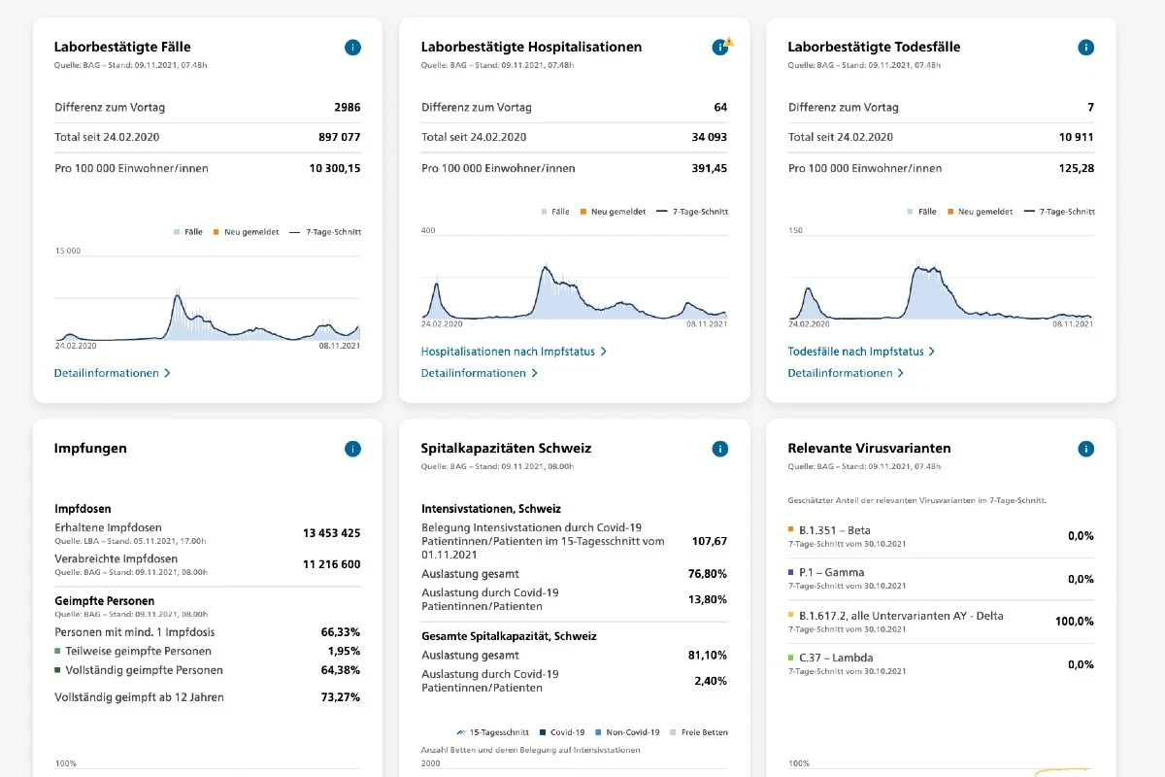Click chevron next to Detailinformationen in Hospitalisationen card
The height and width of the screenshot is (777, 1165).
click(534, 373)
